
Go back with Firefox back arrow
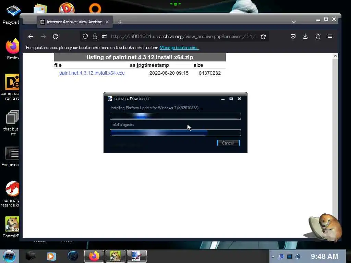pyautogui.click(x=31, y=36)
